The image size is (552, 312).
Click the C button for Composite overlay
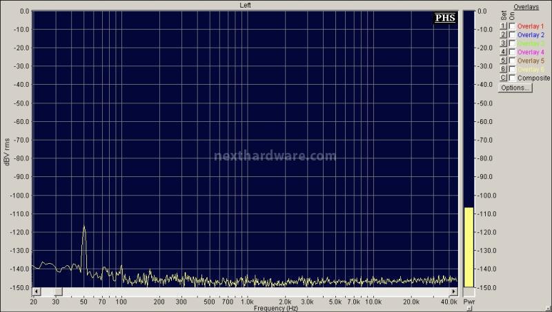click(x=504, y=78)
